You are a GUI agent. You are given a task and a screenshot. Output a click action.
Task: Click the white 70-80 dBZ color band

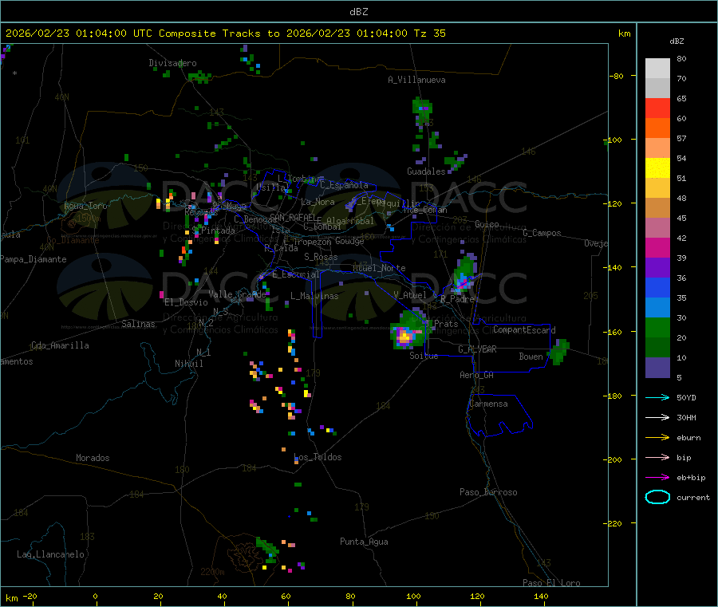coord(657,69)
